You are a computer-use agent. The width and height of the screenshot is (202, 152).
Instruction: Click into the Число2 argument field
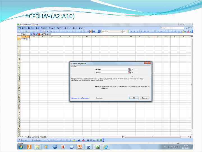(115, 72)
